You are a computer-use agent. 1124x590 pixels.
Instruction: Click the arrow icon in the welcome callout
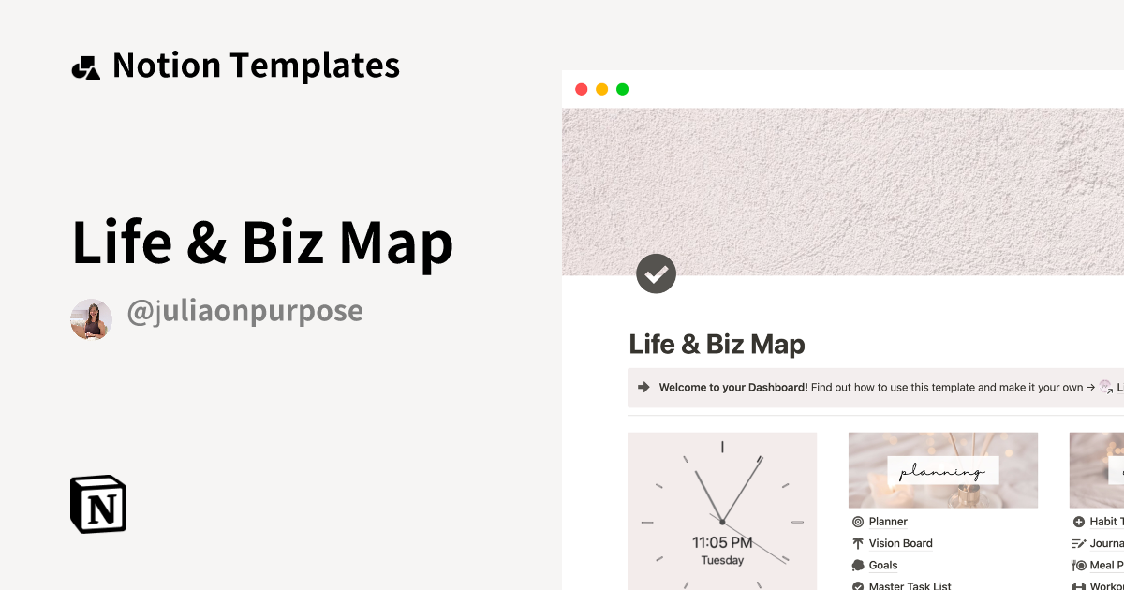tap(641, 387)
